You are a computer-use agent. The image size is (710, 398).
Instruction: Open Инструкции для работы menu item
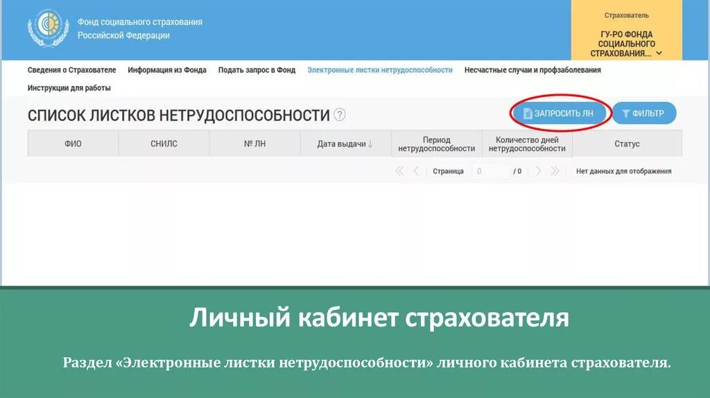(x=69, y=88)
